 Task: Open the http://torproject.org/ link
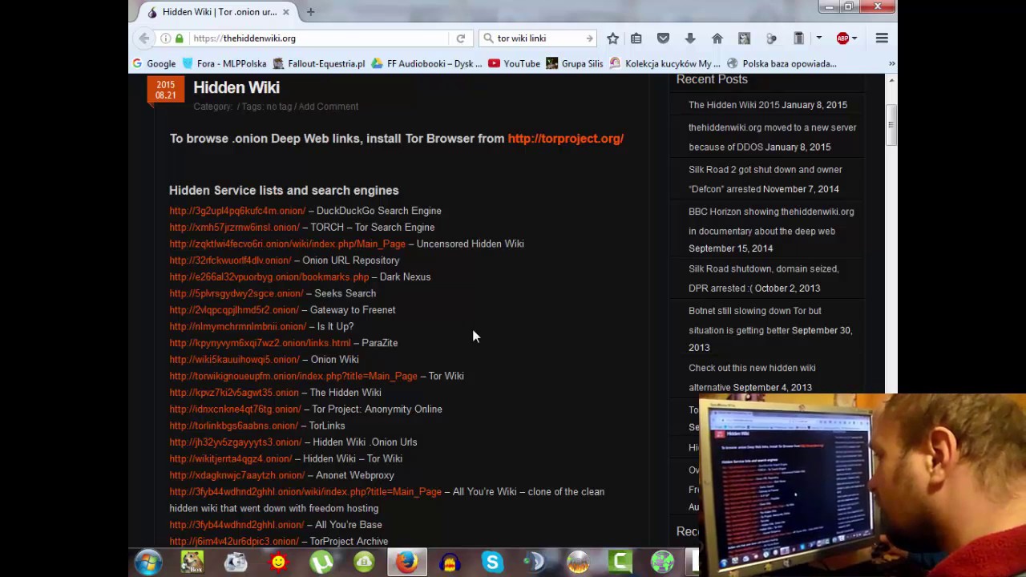(x=565, y=139)
